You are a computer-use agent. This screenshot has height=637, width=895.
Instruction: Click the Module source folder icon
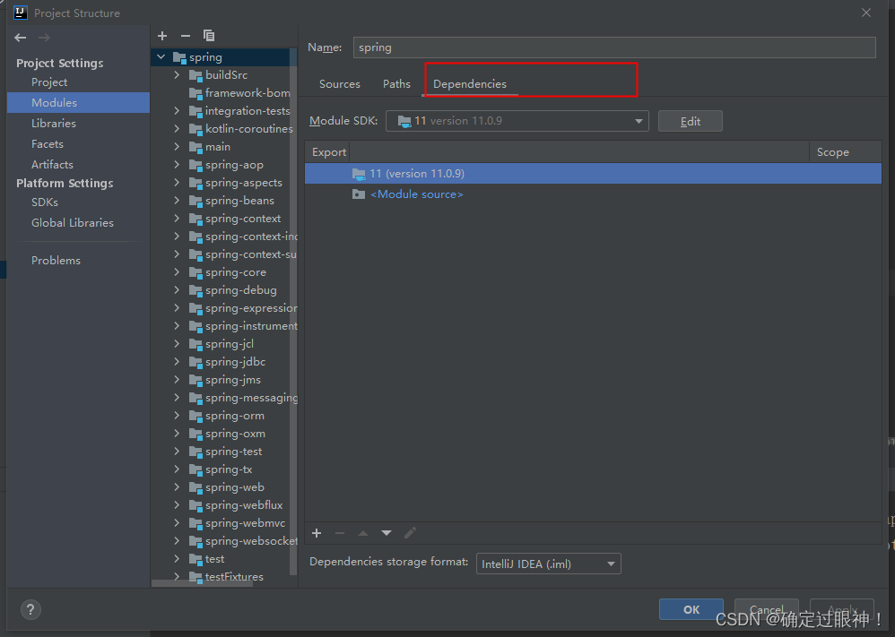click(359, 194)
